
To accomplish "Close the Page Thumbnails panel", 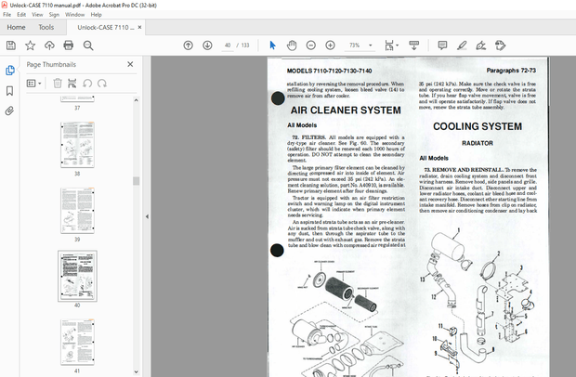I will (130, 64).
